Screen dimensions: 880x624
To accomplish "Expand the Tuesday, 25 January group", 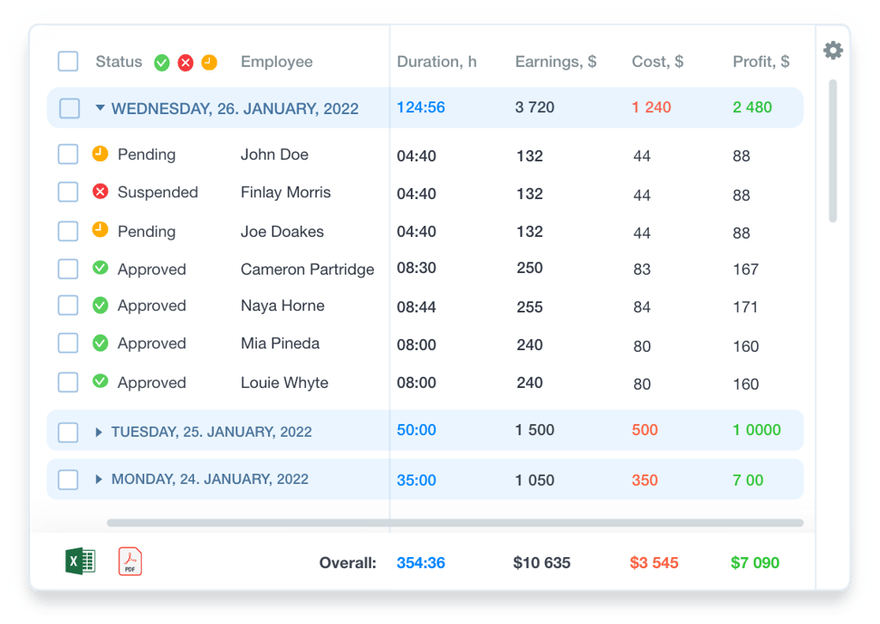I will [x=99, y=432].
